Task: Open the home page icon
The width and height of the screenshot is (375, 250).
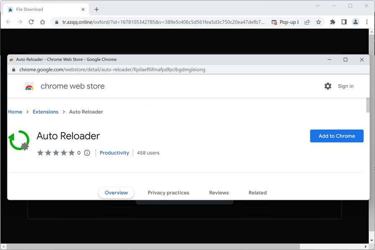Action: click(42, 22)
